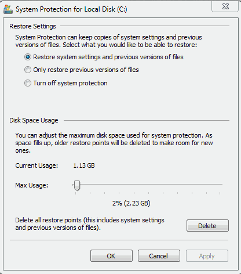Screen dimensions: 241x274
Task: Confirm the settings with OK
Action: pos(111,256)
